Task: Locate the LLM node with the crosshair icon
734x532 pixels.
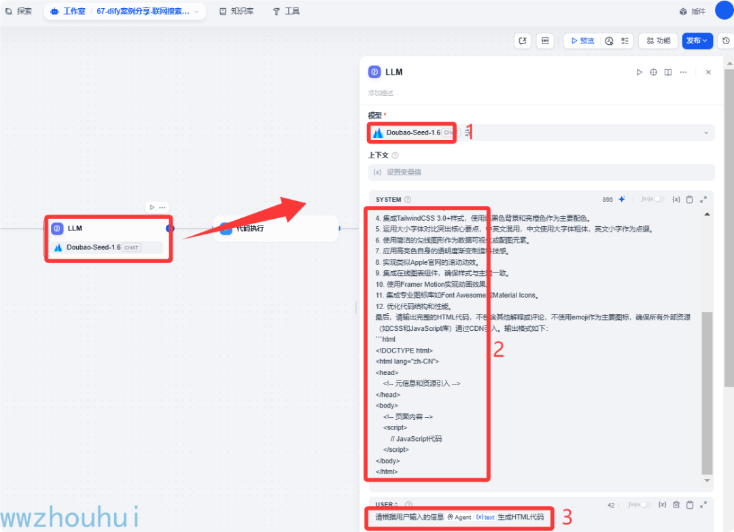Action: click(x=654, y=72)
